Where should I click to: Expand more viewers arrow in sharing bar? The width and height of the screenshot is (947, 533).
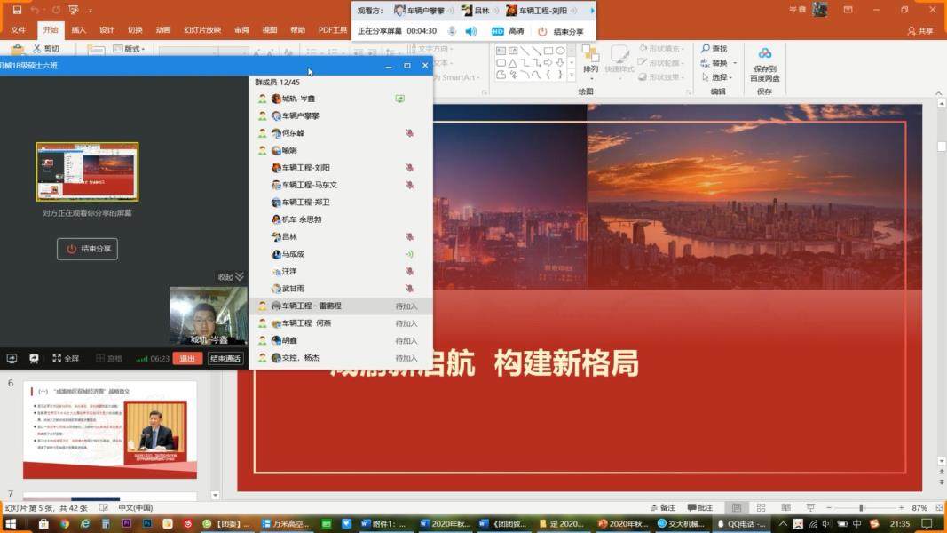pyautogui.click(x=592, y=11)
